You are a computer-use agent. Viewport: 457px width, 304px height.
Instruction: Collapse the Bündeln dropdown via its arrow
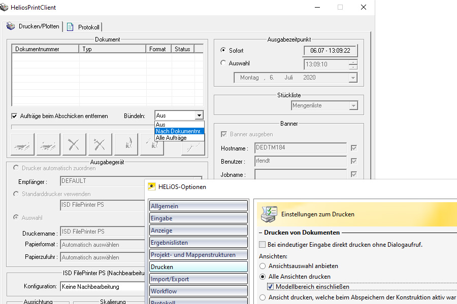point(199,116)
